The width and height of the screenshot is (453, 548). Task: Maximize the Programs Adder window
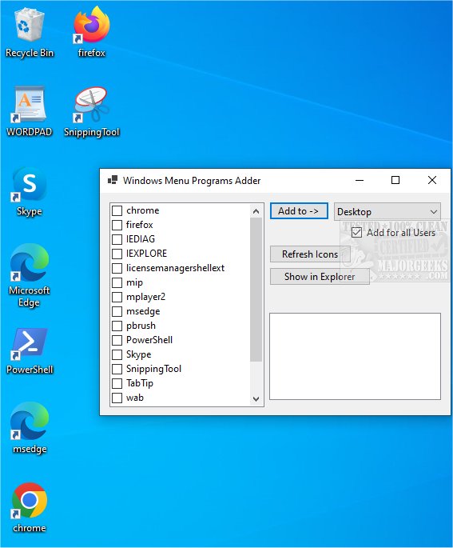(x=395, y=180)
